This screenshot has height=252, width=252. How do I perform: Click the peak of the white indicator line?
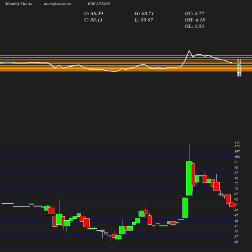click(189, 50)
